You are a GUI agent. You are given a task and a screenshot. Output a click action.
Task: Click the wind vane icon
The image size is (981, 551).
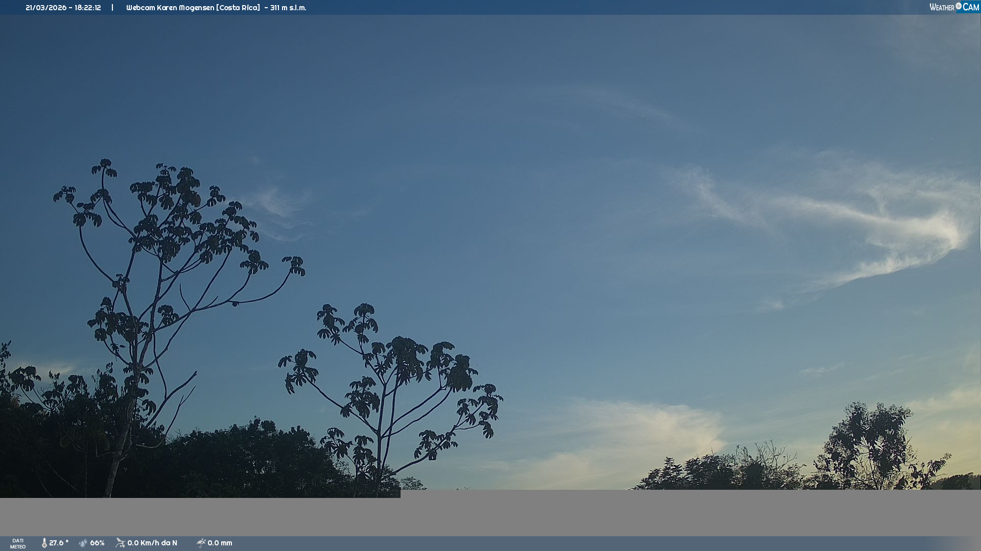tap(120, 543)
